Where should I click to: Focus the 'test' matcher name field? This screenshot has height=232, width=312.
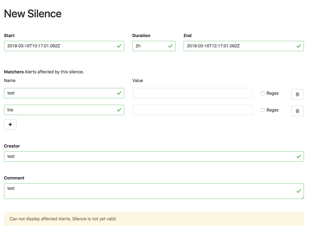pos(59,93)
